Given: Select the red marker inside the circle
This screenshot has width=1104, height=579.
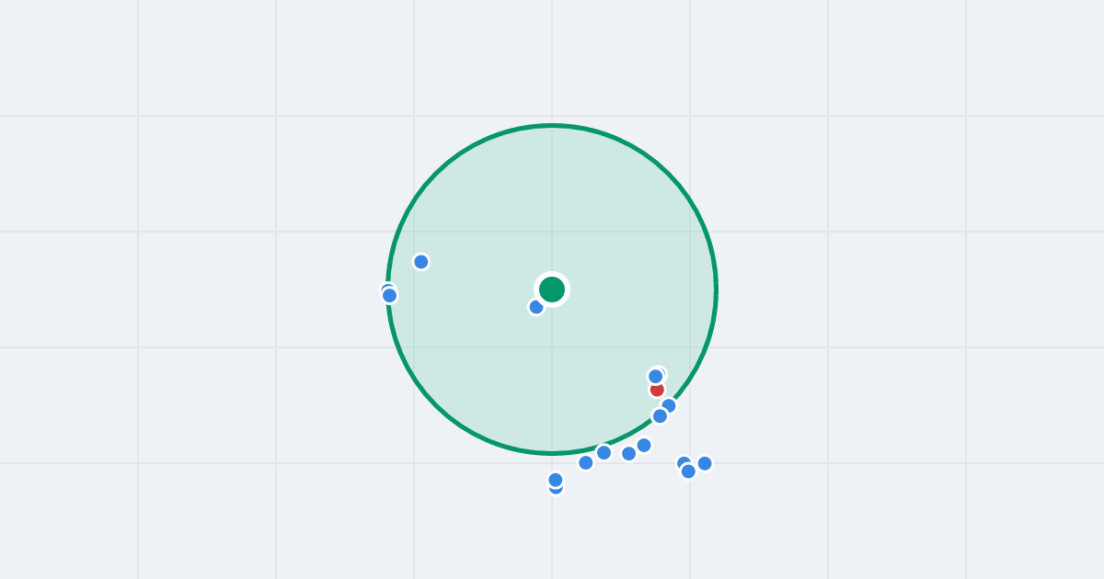Looking at the screenshot, I should 657,389.
